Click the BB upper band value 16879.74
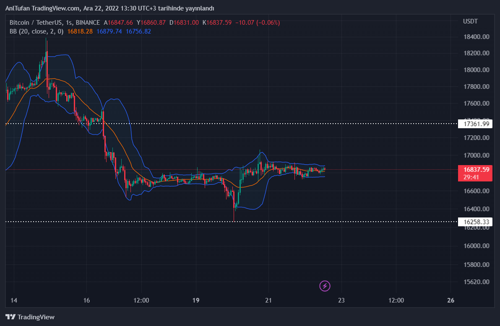Screen dimensions: 500x326 (x=109, y=31)
